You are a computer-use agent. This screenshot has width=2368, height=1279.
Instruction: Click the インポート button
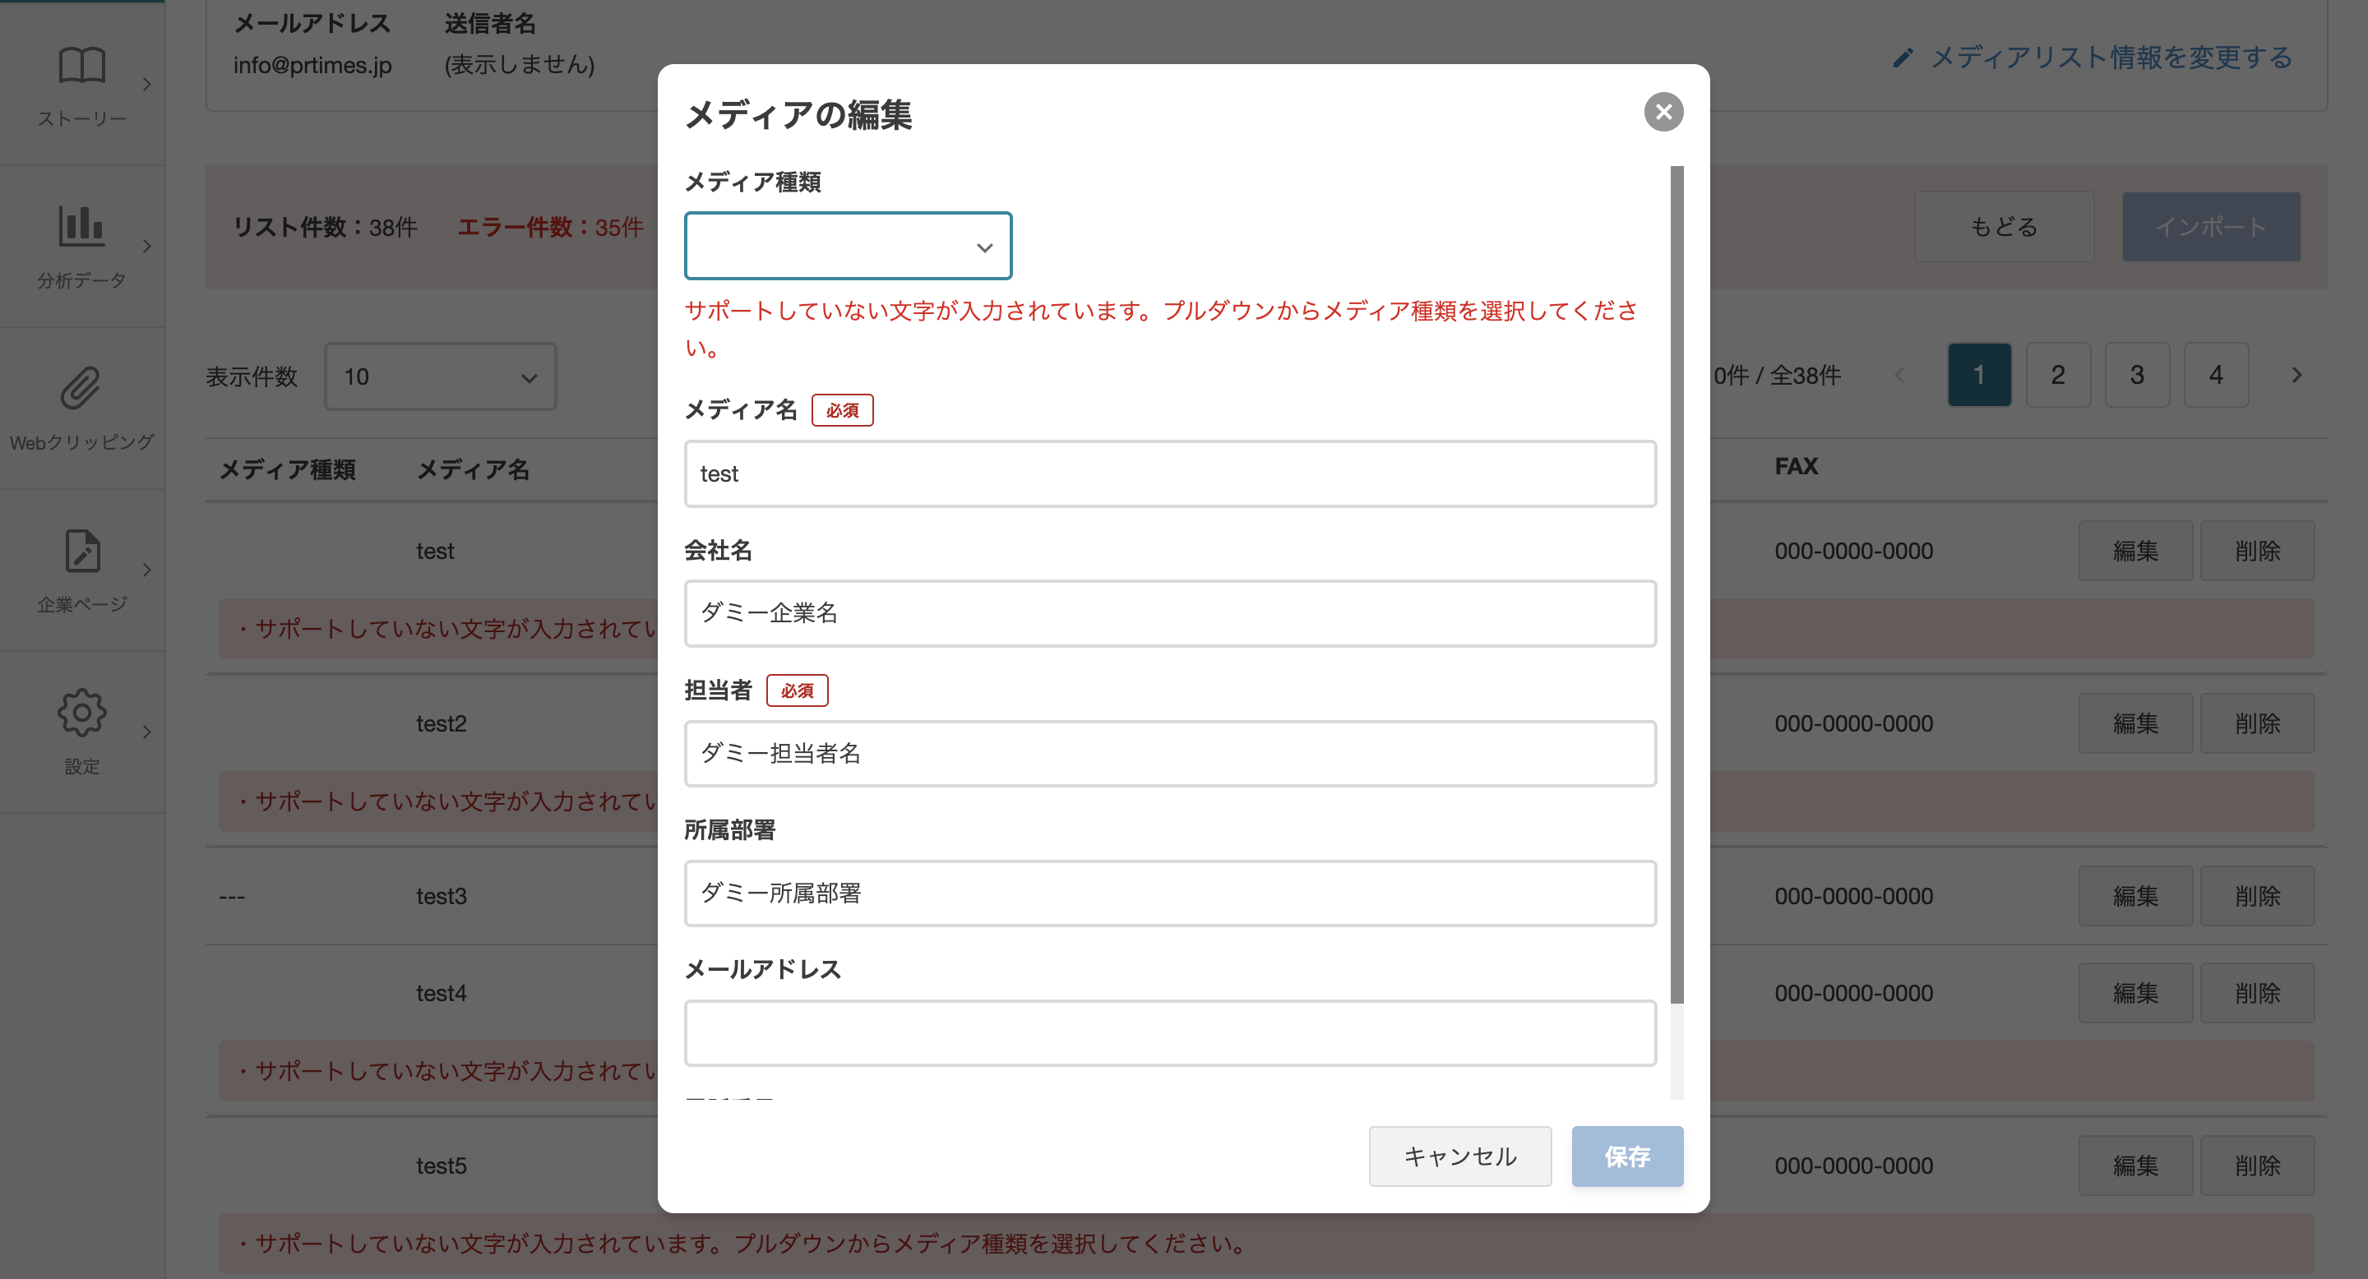pyautogui.click(x=2211, y=227)
